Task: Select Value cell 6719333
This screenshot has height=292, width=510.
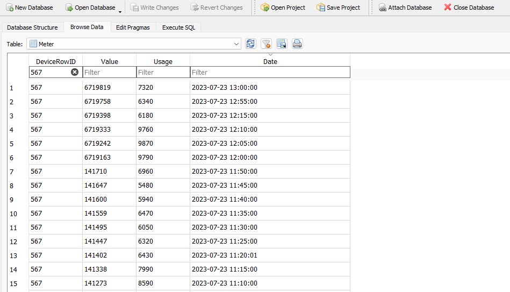Action: click(x=109, y=129)
